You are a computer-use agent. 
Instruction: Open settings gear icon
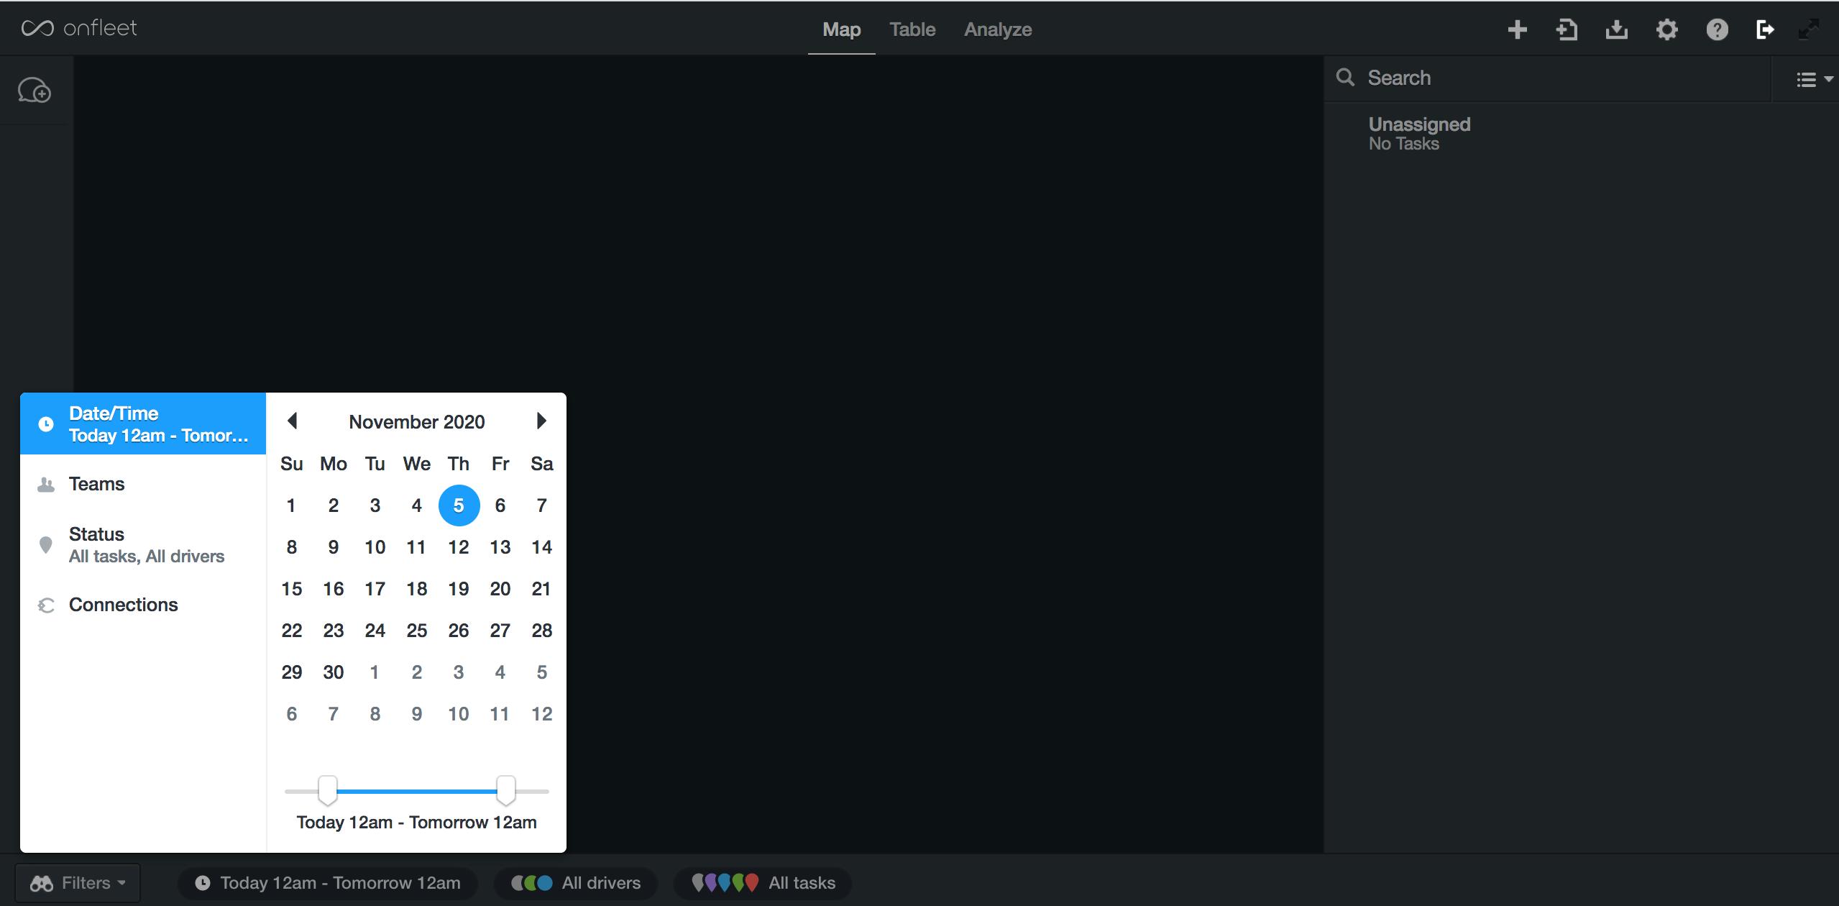pyautogui.click(x=1666, y=29)
